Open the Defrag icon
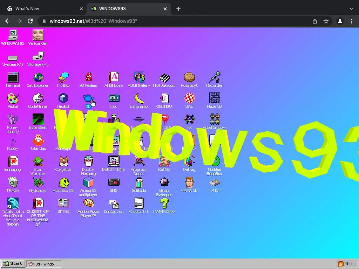359x269 pixels. (189, 161)
